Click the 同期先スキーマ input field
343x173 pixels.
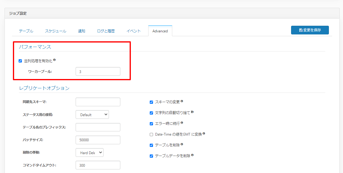(98, 102)
